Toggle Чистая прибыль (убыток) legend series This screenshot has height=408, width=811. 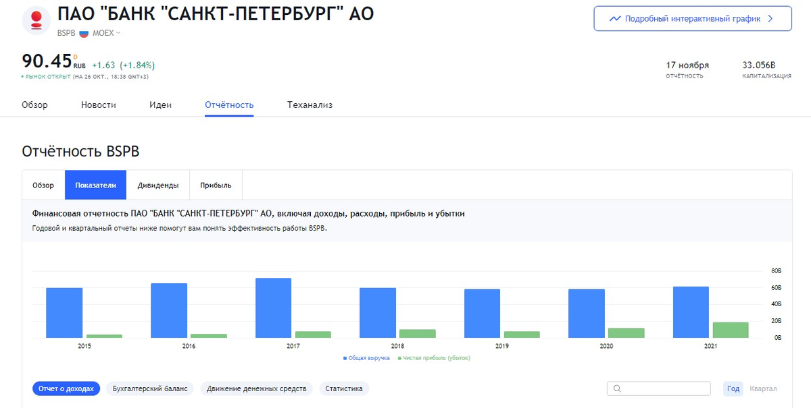pyautogui.click(x=434, y=358)
